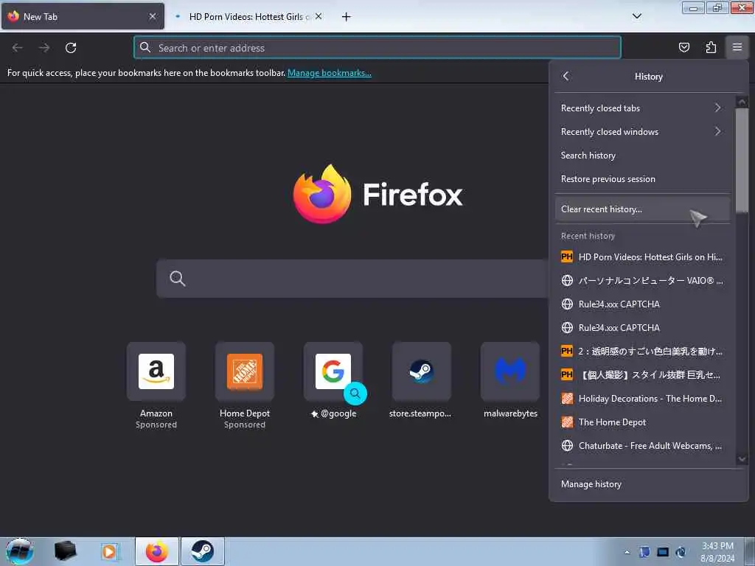Close the second tab next to New Tab
Image resolution: width=755 pixels, height=566 pixels.
(319, 16)
